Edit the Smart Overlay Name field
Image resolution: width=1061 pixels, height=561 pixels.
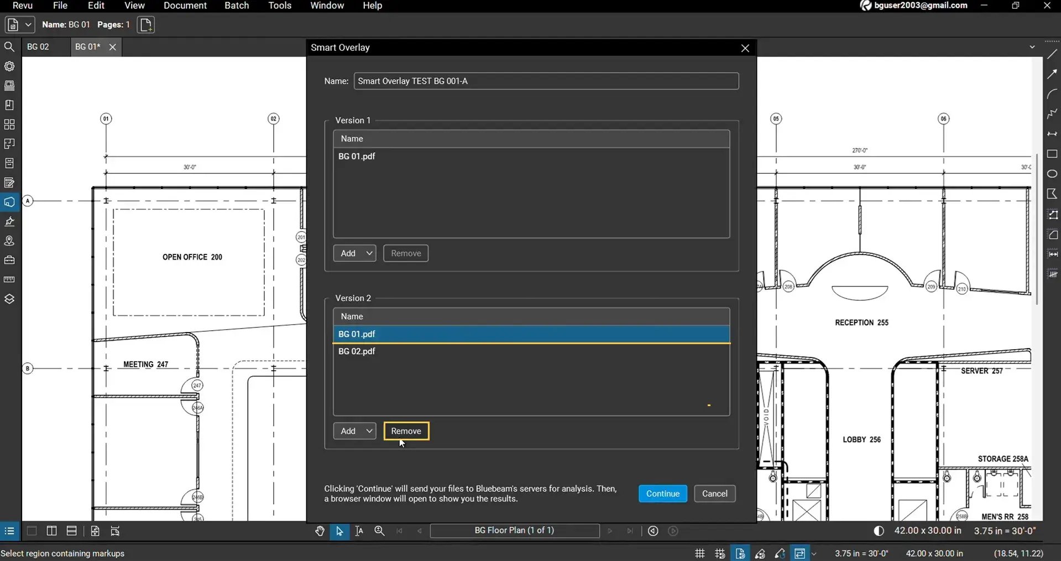(x=546, y=81)
